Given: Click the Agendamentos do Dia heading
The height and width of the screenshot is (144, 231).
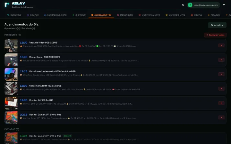Looking at the screenshot, I should coord(21,24).
